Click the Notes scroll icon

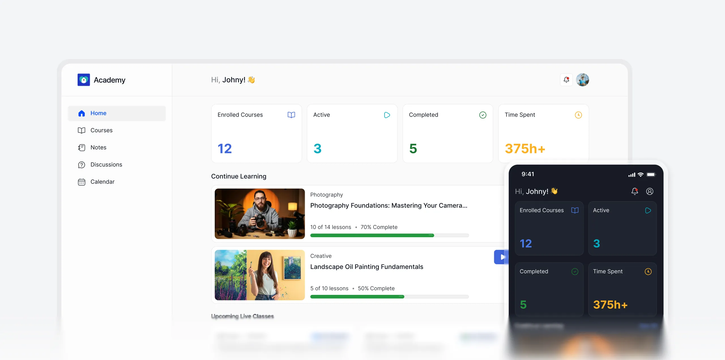(x=82, y=147)
